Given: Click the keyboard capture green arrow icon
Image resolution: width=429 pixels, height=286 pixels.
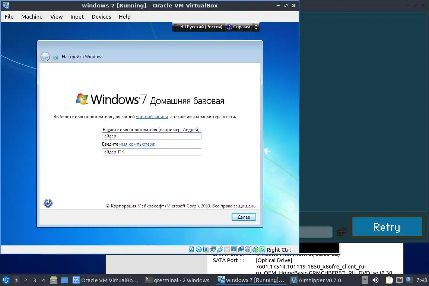Looking at the screenshot, I should 263,250.
